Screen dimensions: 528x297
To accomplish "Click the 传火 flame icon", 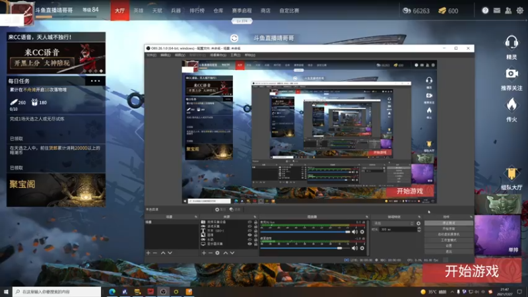I will (511, 105).
